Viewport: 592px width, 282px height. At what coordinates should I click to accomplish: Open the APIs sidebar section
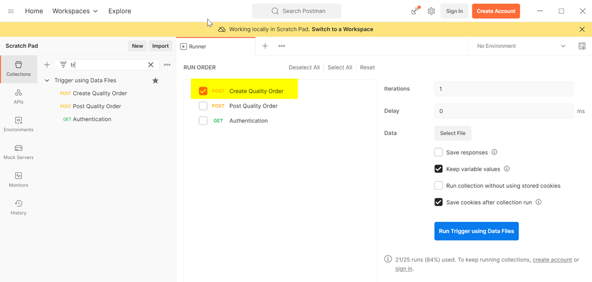click(19, 97)
